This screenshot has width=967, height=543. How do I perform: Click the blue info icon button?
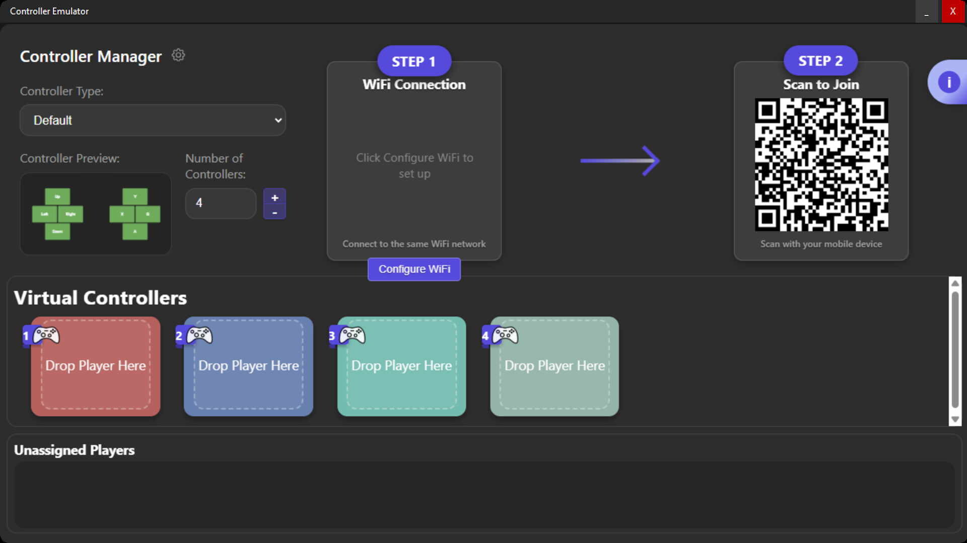(949, 82)
